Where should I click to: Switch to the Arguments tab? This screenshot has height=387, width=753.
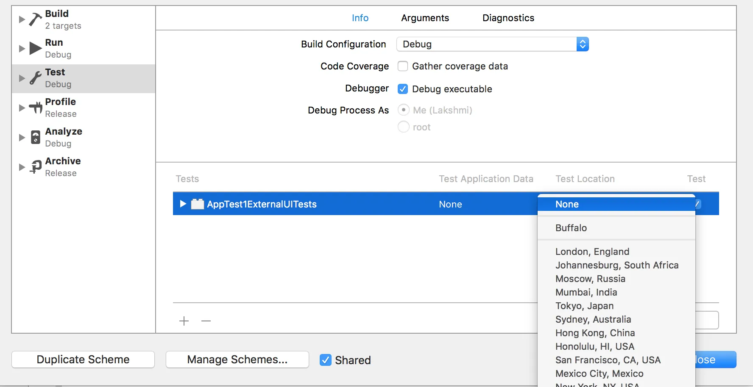click(x=425, y=18)
